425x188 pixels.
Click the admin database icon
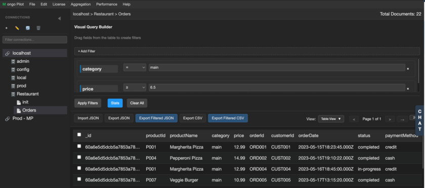click(x=13, y=62)
